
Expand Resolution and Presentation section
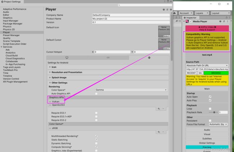[50, 72]
